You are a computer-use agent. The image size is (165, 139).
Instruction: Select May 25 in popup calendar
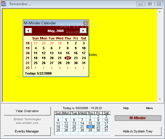click(x=35, y=63)
